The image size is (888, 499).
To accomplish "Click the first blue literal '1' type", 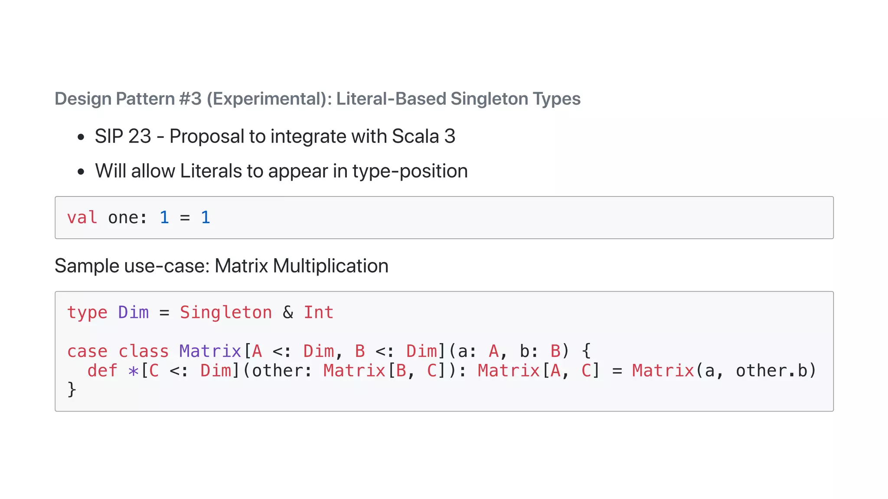I will click(164, 217).
